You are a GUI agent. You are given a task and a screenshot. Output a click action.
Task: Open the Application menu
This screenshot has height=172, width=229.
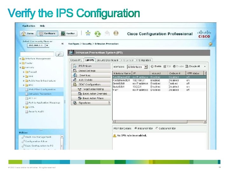point(29,26)
